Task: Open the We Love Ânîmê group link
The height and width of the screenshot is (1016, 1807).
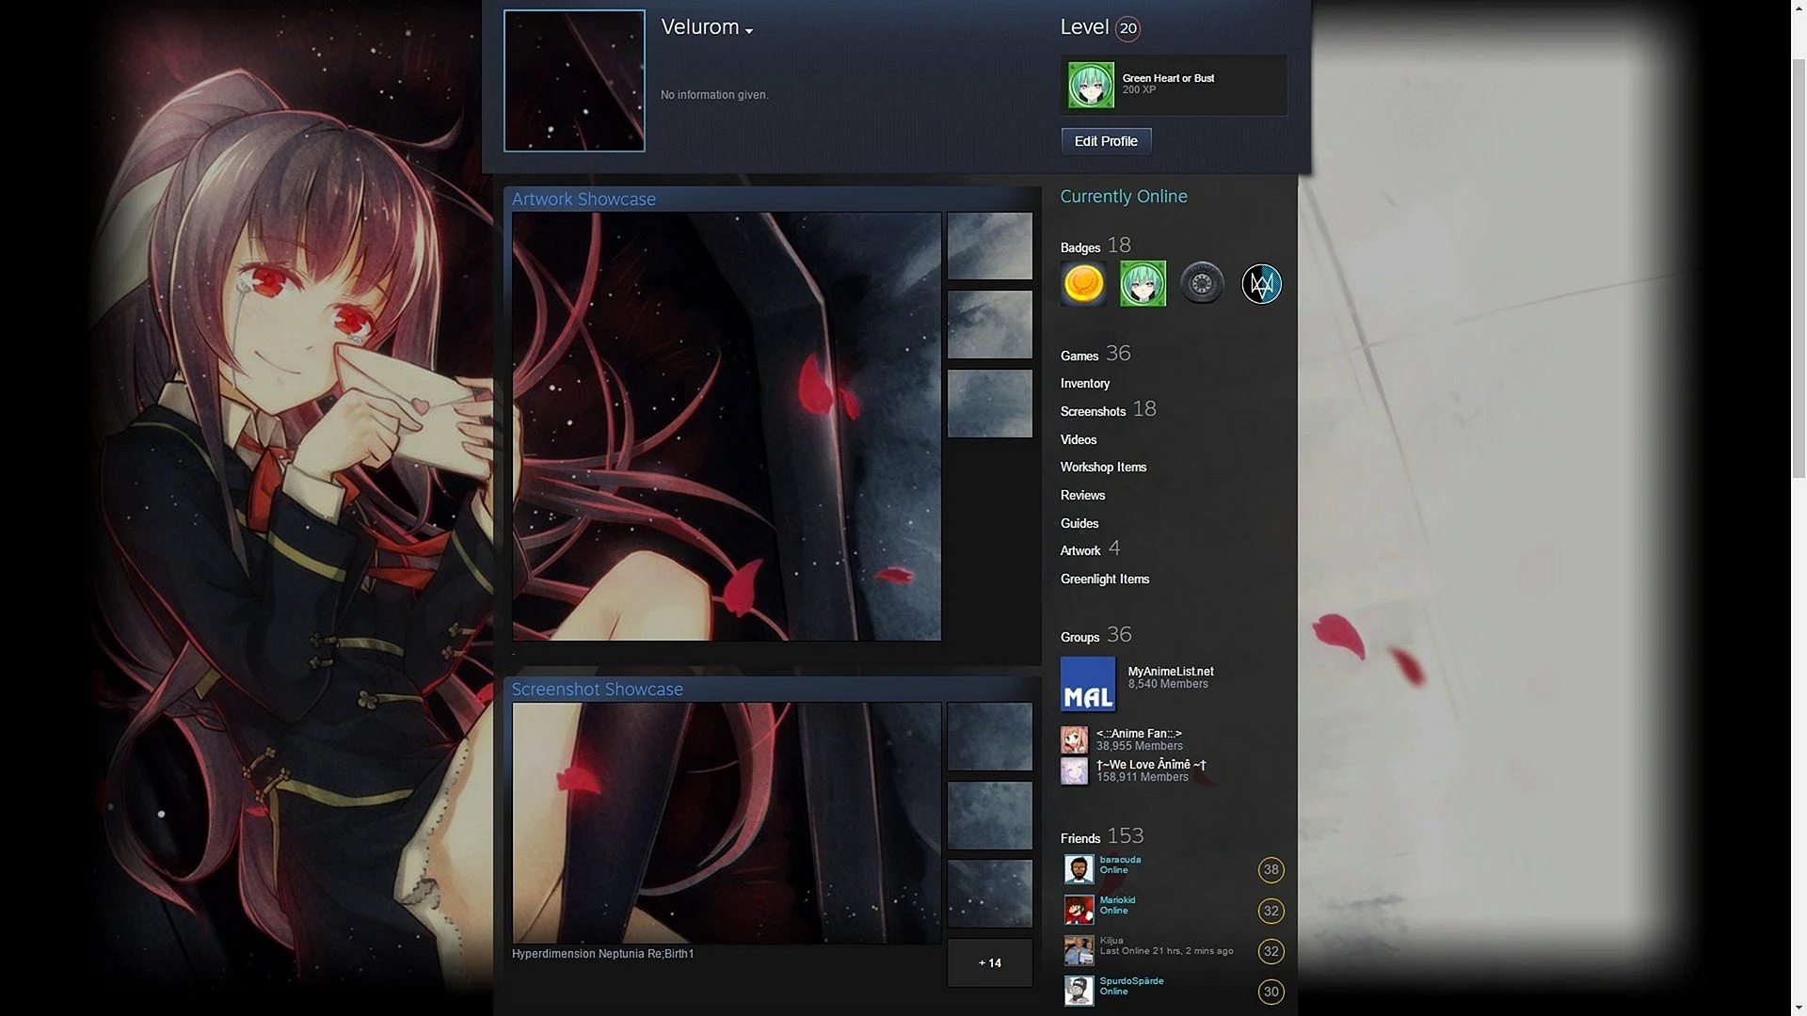Action: coord(1151,765)
